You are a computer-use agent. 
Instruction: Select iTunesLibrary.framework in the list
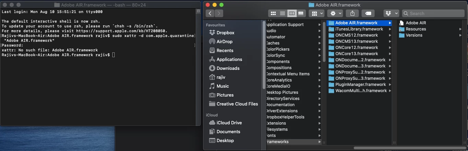coord(360,29)
